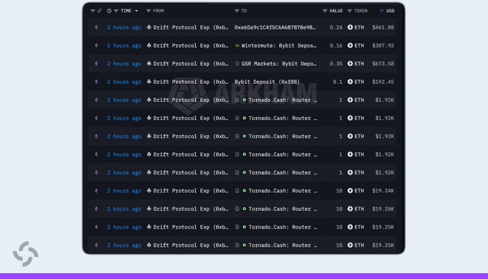Open Wintermute: Bybit Deposit entity
This screenshot has width=488, height=279.
279,45
